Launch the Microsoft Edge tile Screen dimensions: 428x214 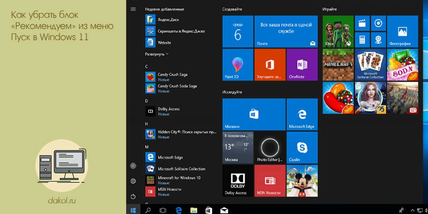[x=302, y=115]
